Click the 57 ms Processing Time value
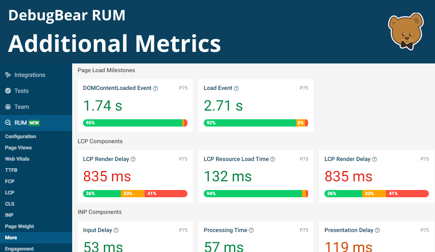Viewport: 435px width, 252px height. pos(224,247)
